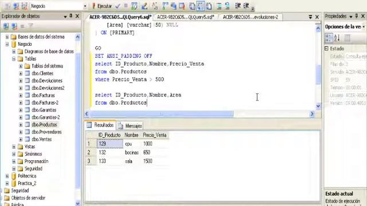Expand Bases de datos del sistema node
Image resolution: width=367 pixels, height=206 pixels.
point(7,37)
